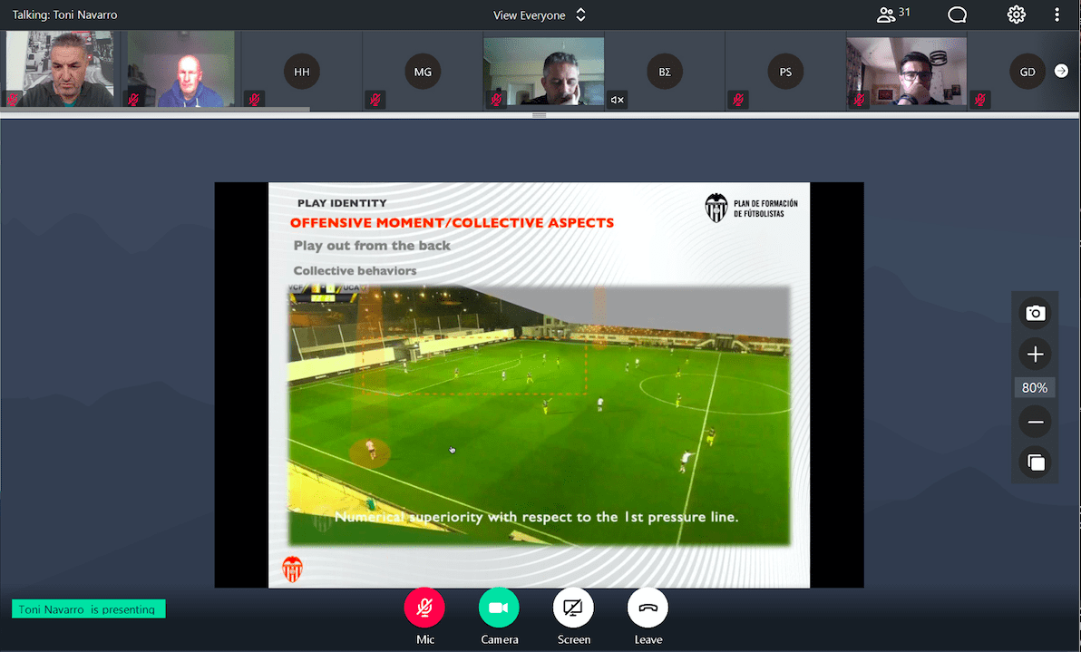
Task: Click the Toni Navarro is presenting banner
Action: [x=88, y=608]
